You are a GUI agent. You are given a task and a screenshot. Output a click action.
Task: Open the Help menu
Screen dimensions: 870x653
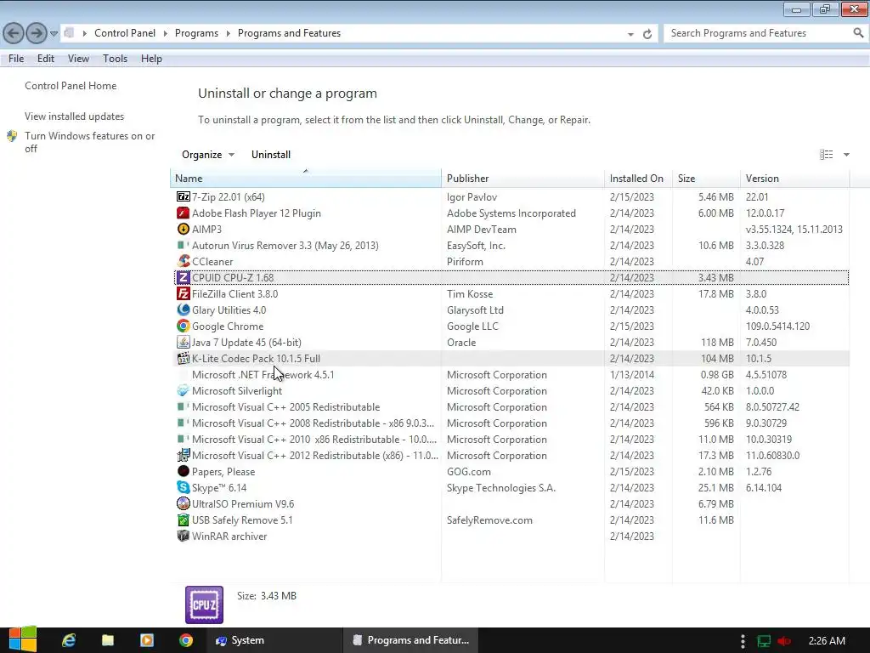click(x=151, y=59)
